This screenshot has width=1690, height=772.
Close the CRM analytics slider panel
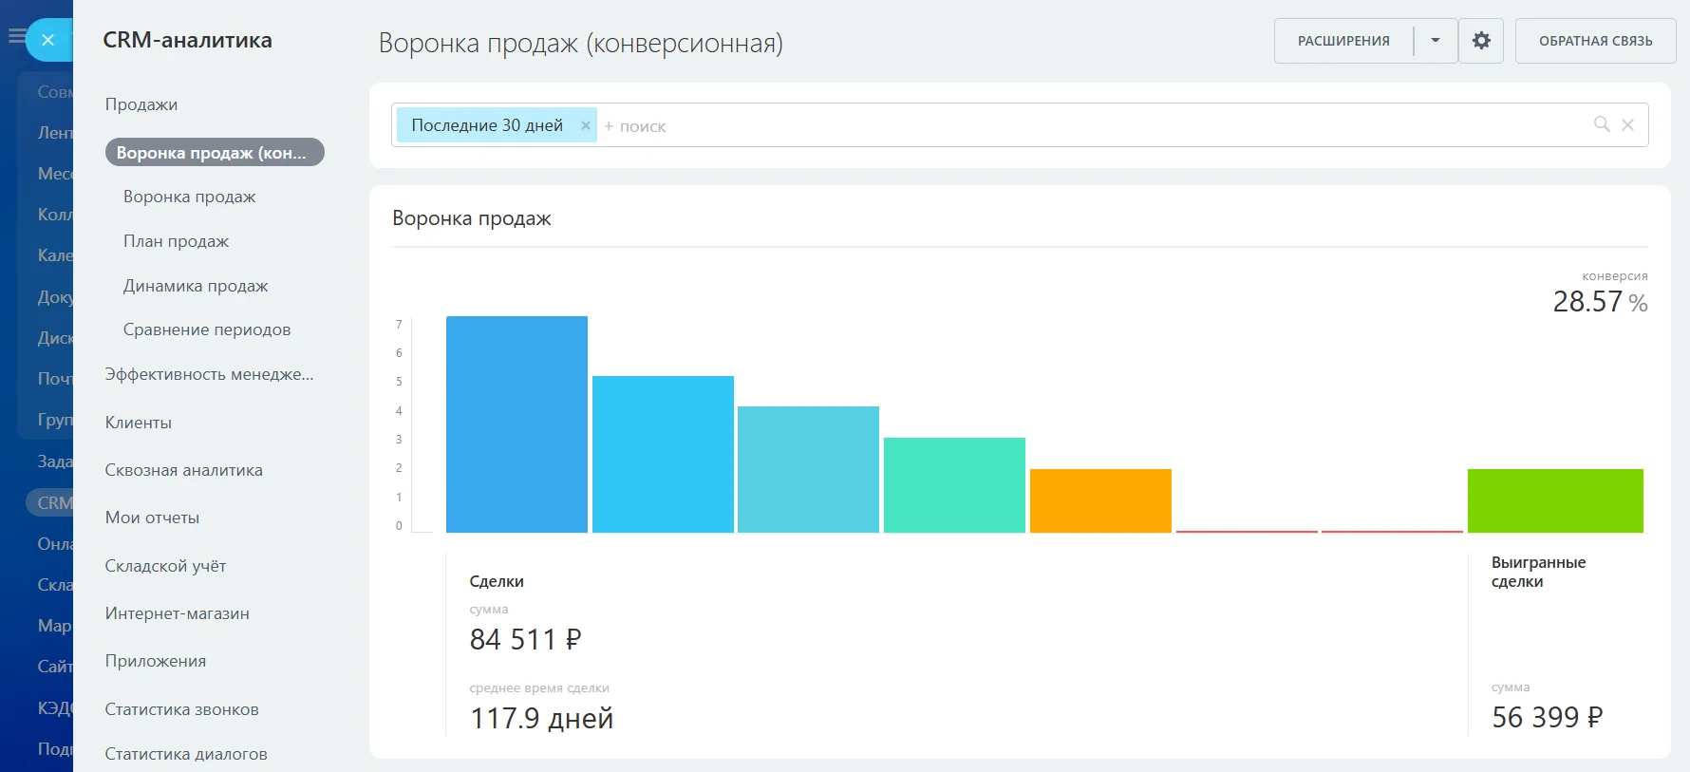pyautogui.click(x=48, y=40)
